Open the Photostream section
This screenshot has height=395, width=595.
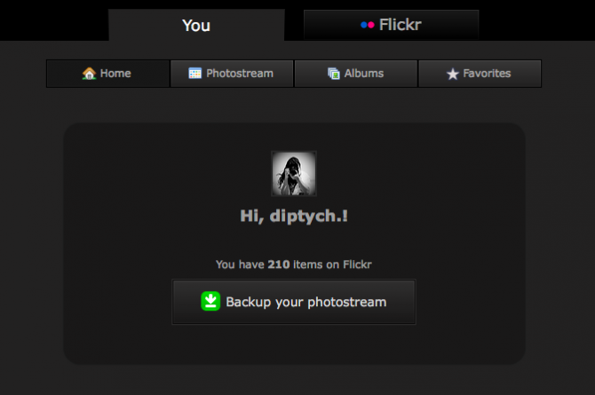coord(232,74)
